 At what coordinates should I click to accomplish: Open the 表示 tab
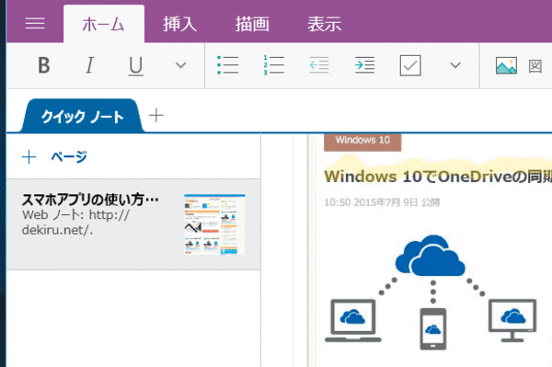(x=324, y=24)
